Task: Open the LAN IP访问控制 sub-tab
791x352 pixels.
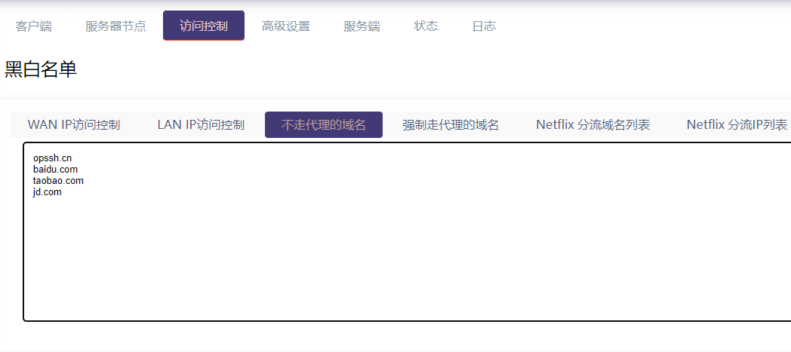Action: point(201,125)
